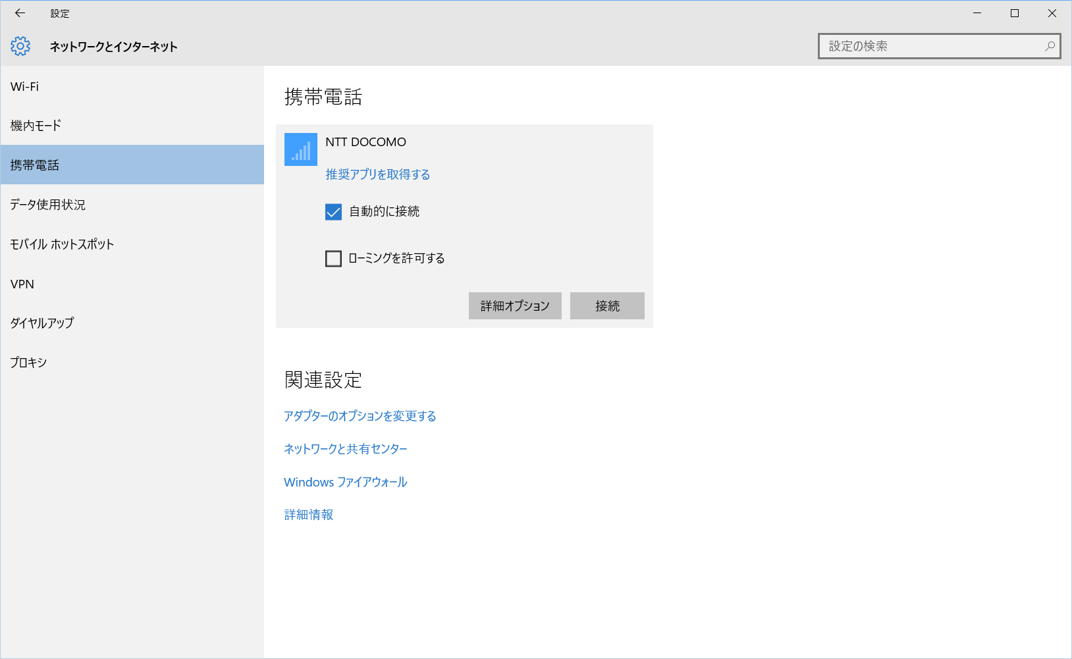Viewport: 1072px width, 659px height.
Task: Click the 詳細オプション button
Action: click(x=515, y=306)
